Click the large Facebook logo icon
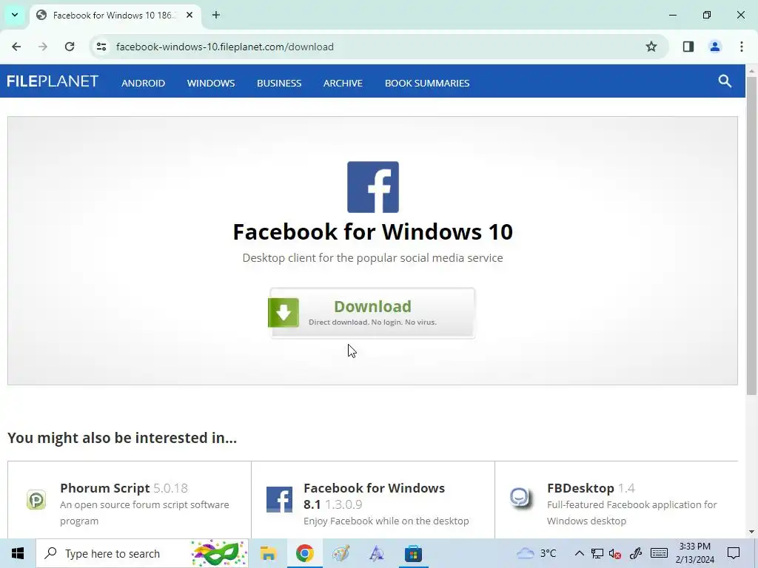The width and height of the screenshot is (758, 568). click(x=373, y=187)
